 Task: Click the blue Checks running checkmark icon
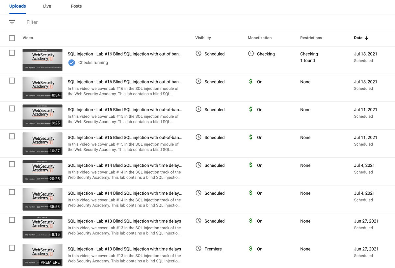point(71,62)
